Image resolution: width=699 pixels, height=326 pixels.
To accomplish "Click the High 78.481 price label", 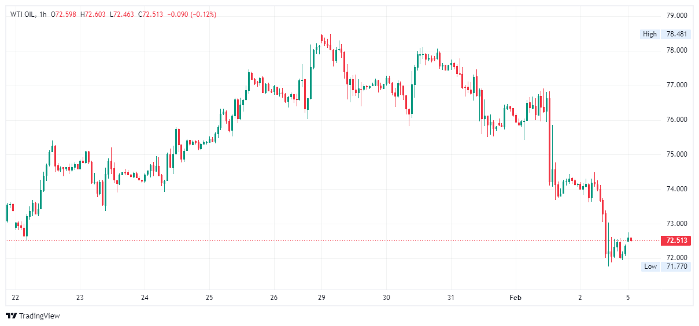I will (665, 34).
